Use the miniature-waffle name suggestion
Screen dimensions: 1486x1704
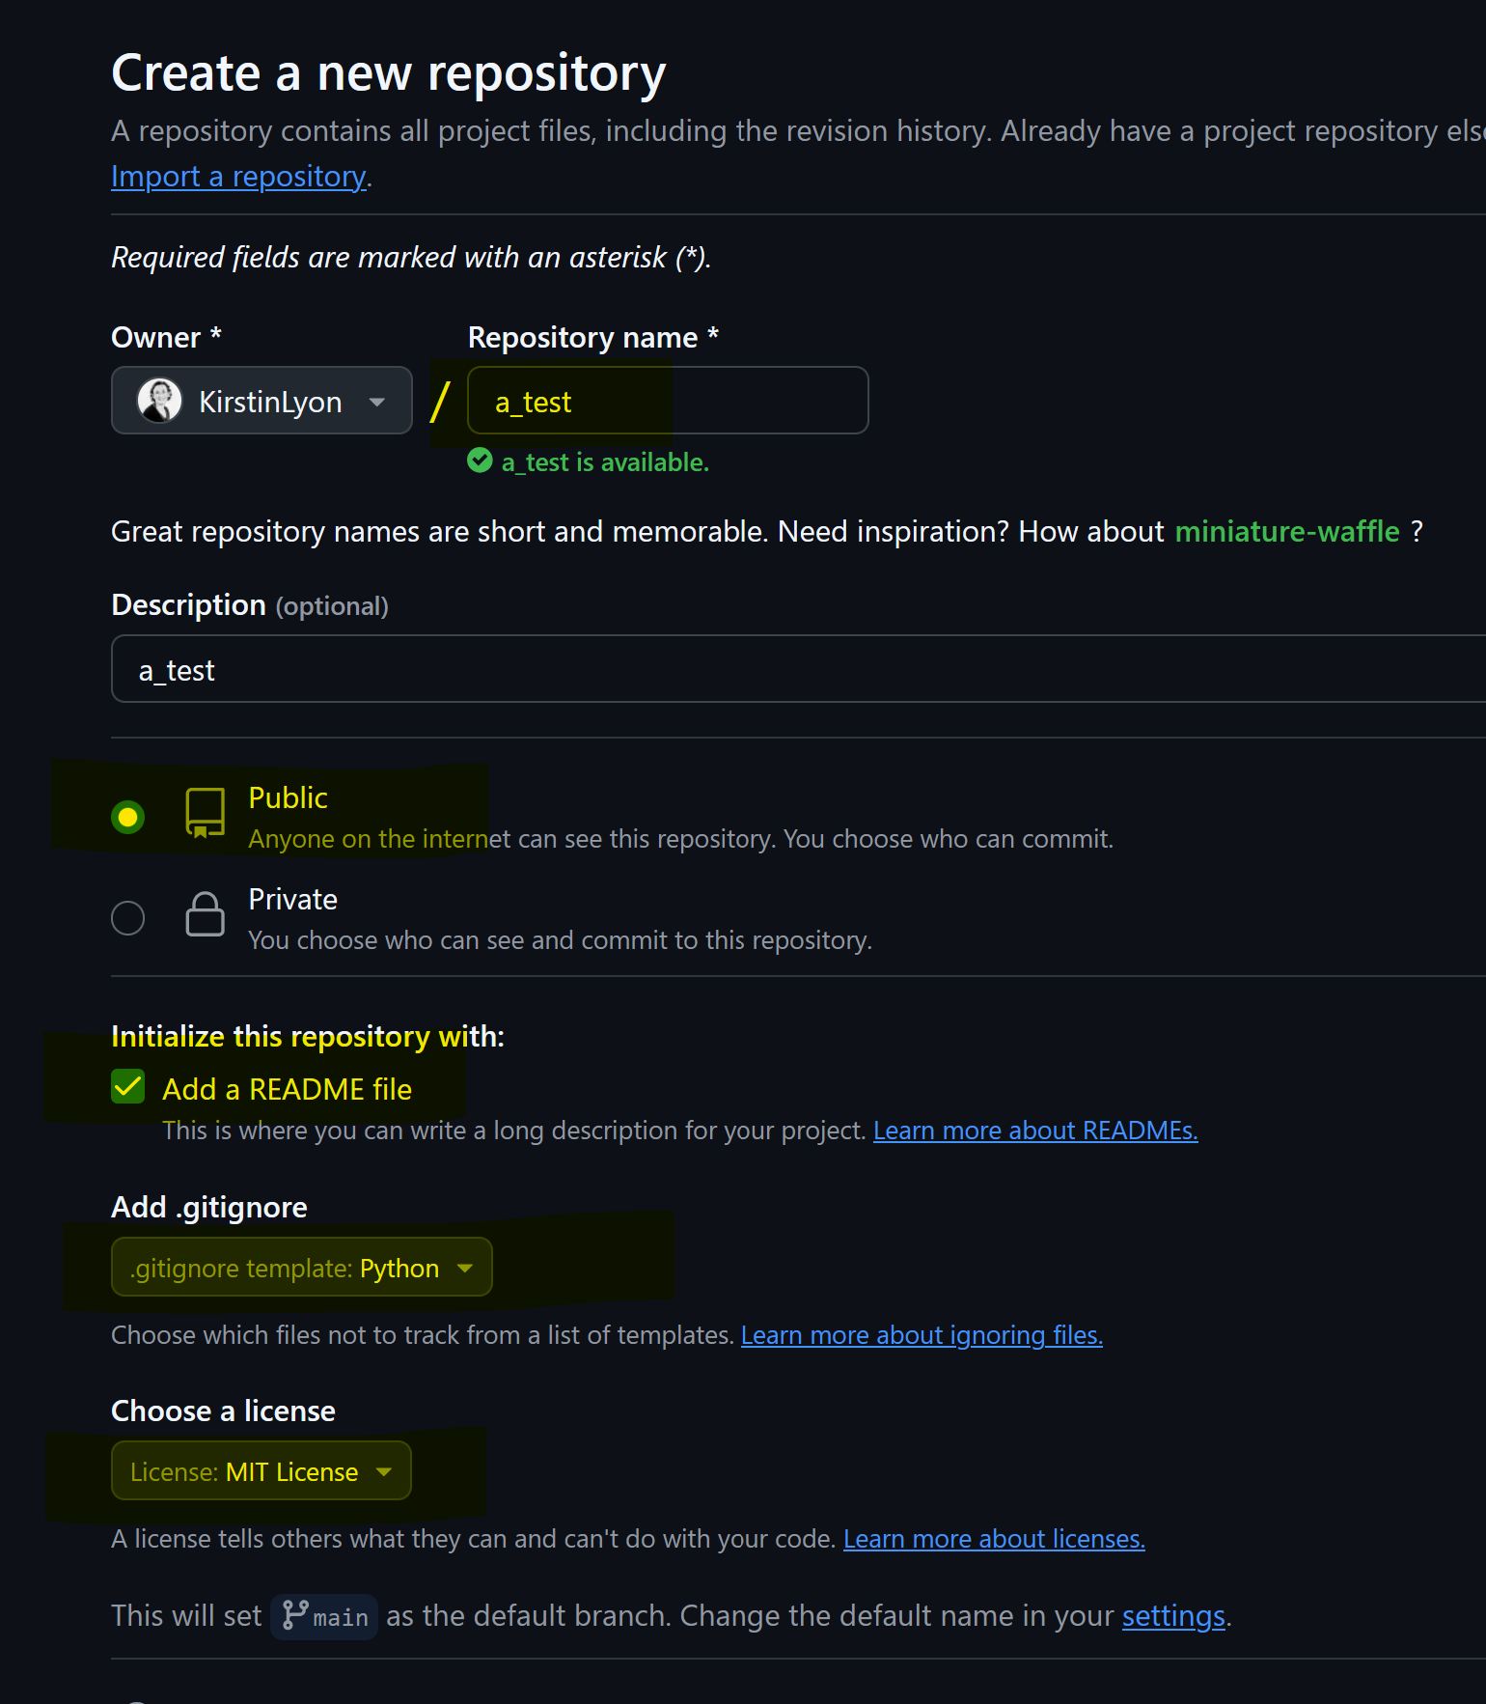pos(1287,532)
